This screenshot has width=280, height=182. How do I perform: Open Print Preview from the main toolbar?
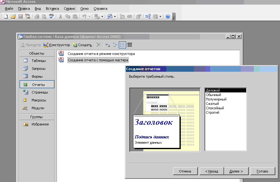[x=44, y=17]
